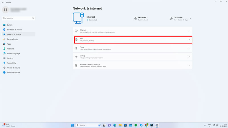
Task: Open Privacy & security settings
Action: pyautogui.click(x=19, y=68)
